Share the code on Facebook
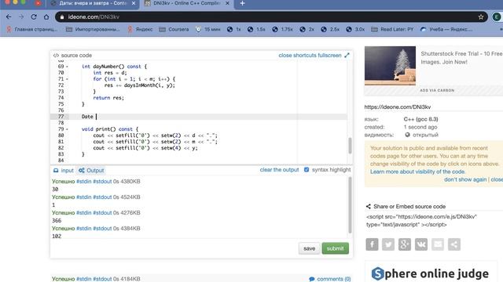Viewport: 503px width, 282px height. pyautogui.click(x=372, y=244)
